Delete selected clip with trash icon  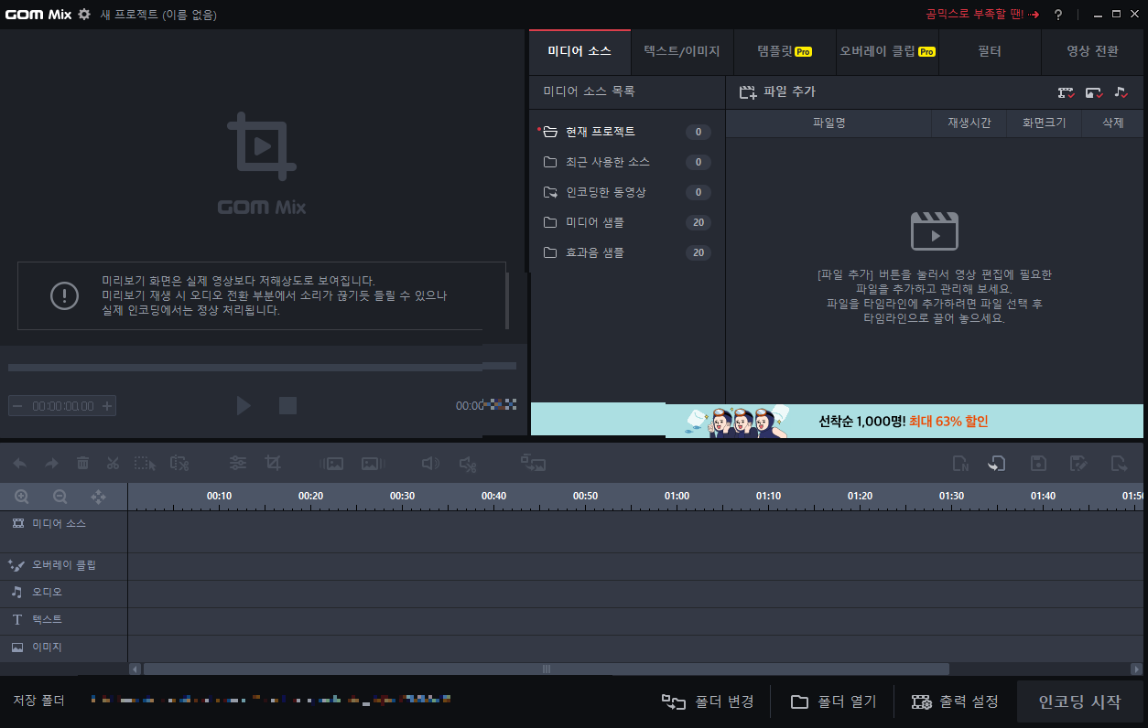click(x=82, y=464)
